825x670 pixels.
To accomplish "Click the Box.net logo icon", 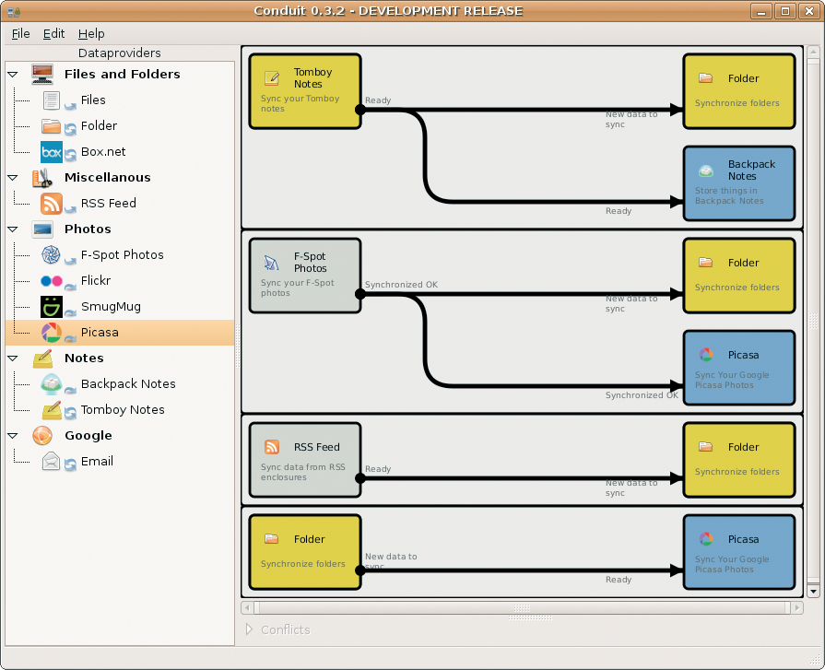I will coord(52,152).
